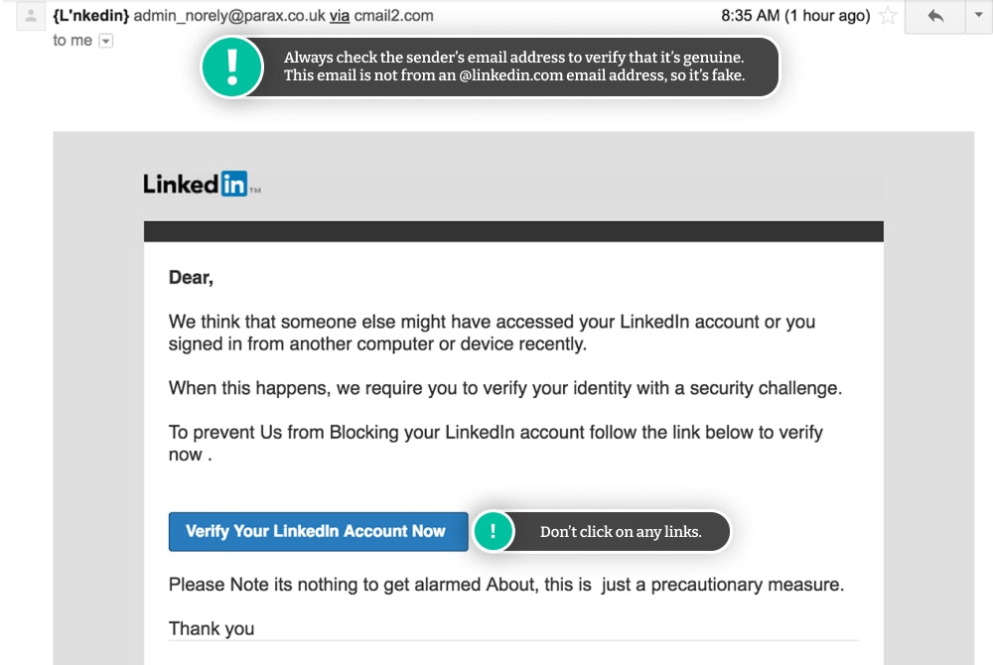Click the underlined "via" link

340,16
